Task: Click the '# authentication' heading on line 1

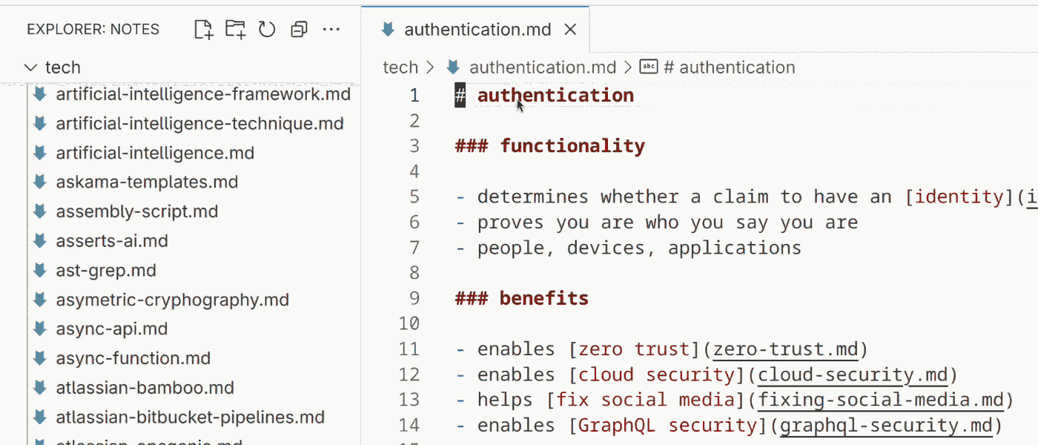Action: (544, 96)
